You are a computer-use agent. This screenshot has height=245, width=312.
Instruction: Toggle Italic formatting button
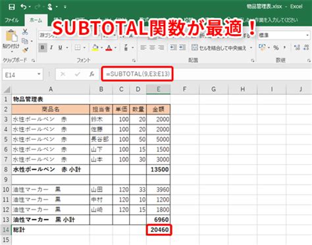point(51,47)
